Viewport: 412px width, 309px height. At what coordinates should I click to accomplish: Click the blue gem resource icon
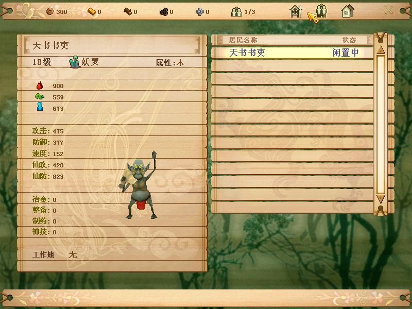click(200, 11)
